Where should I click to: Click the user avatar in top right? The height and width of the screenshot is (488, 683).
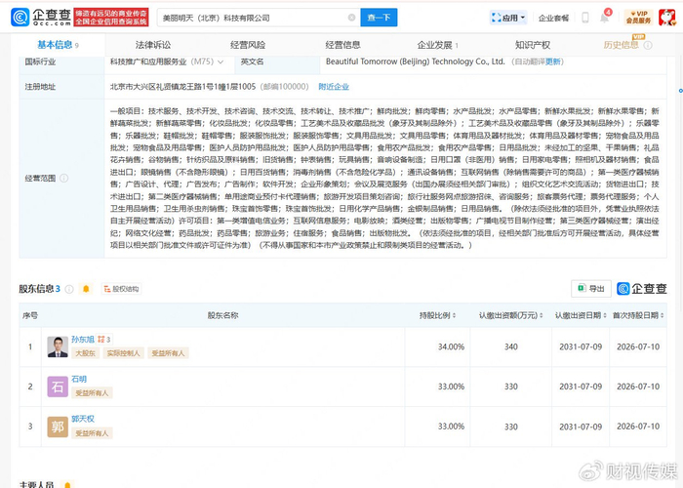pyautogui.click(x=666, y=17)
